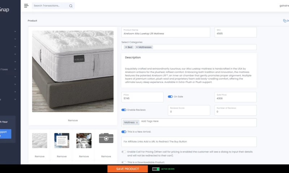Open the hamburger menu icon

(x=26, y=6)
